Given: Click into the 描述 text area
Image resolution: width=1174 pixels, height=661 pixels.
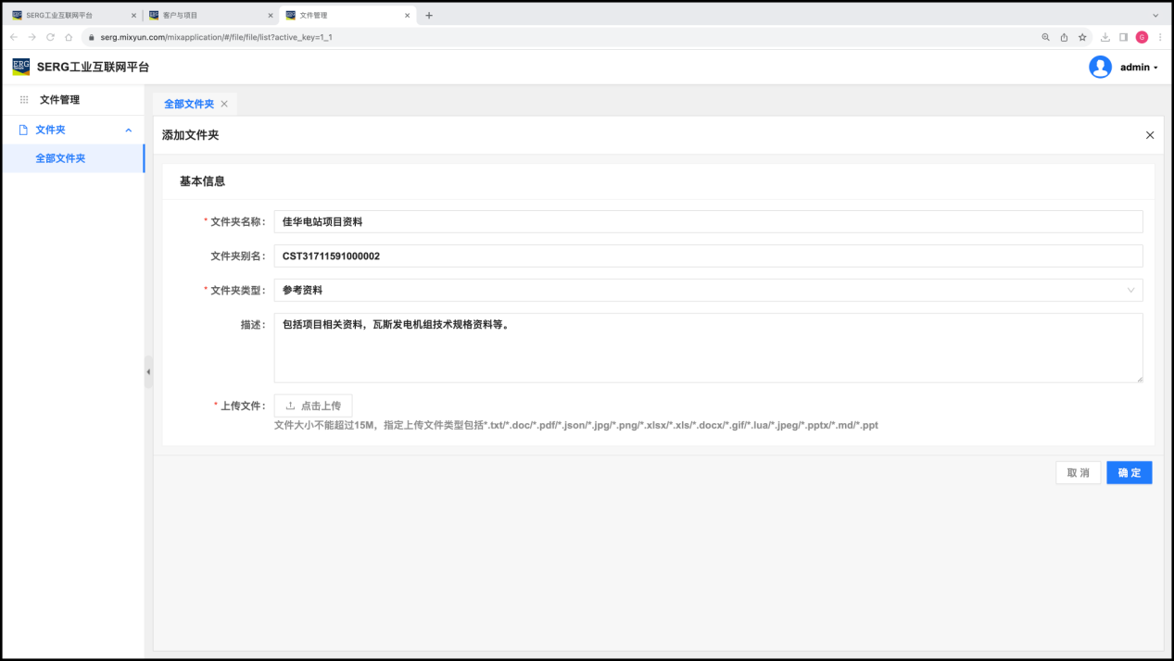Looking at the screenshot, I should tap(708, 347).
